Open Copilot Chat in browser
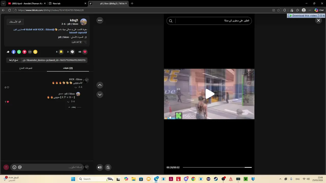Viewport: 326px width, 183px height. (319, 10)
